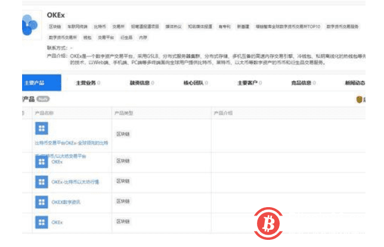The height and width of the screenshot is (247, 384).
Task: Click the 衍生品 company tag
Action: pos(126,37)
